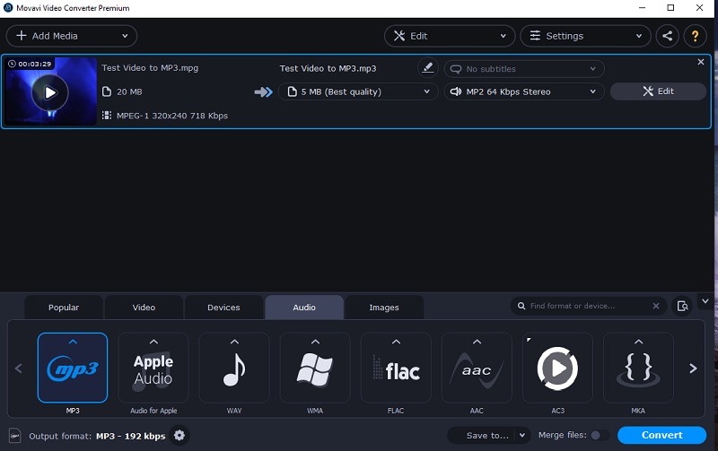Expand MKA presets chevron
Screen dimensions: 718x451
pyautogui.click(x=638, y=342)
